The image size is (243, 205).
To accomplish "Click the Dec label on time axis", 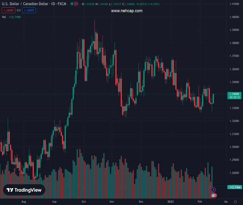I will tap(141, 202).
